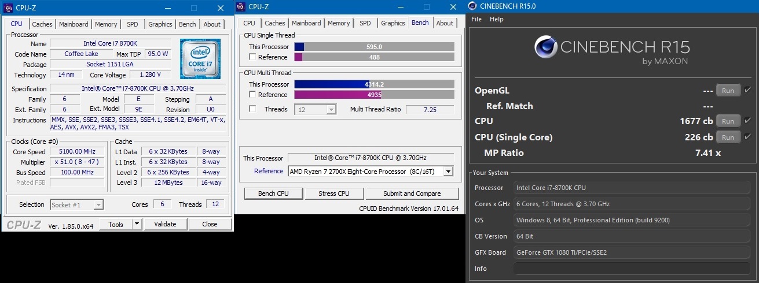Screen dimensions: 759x283
Task: Click the Validate button
Action: coord(165,224)
